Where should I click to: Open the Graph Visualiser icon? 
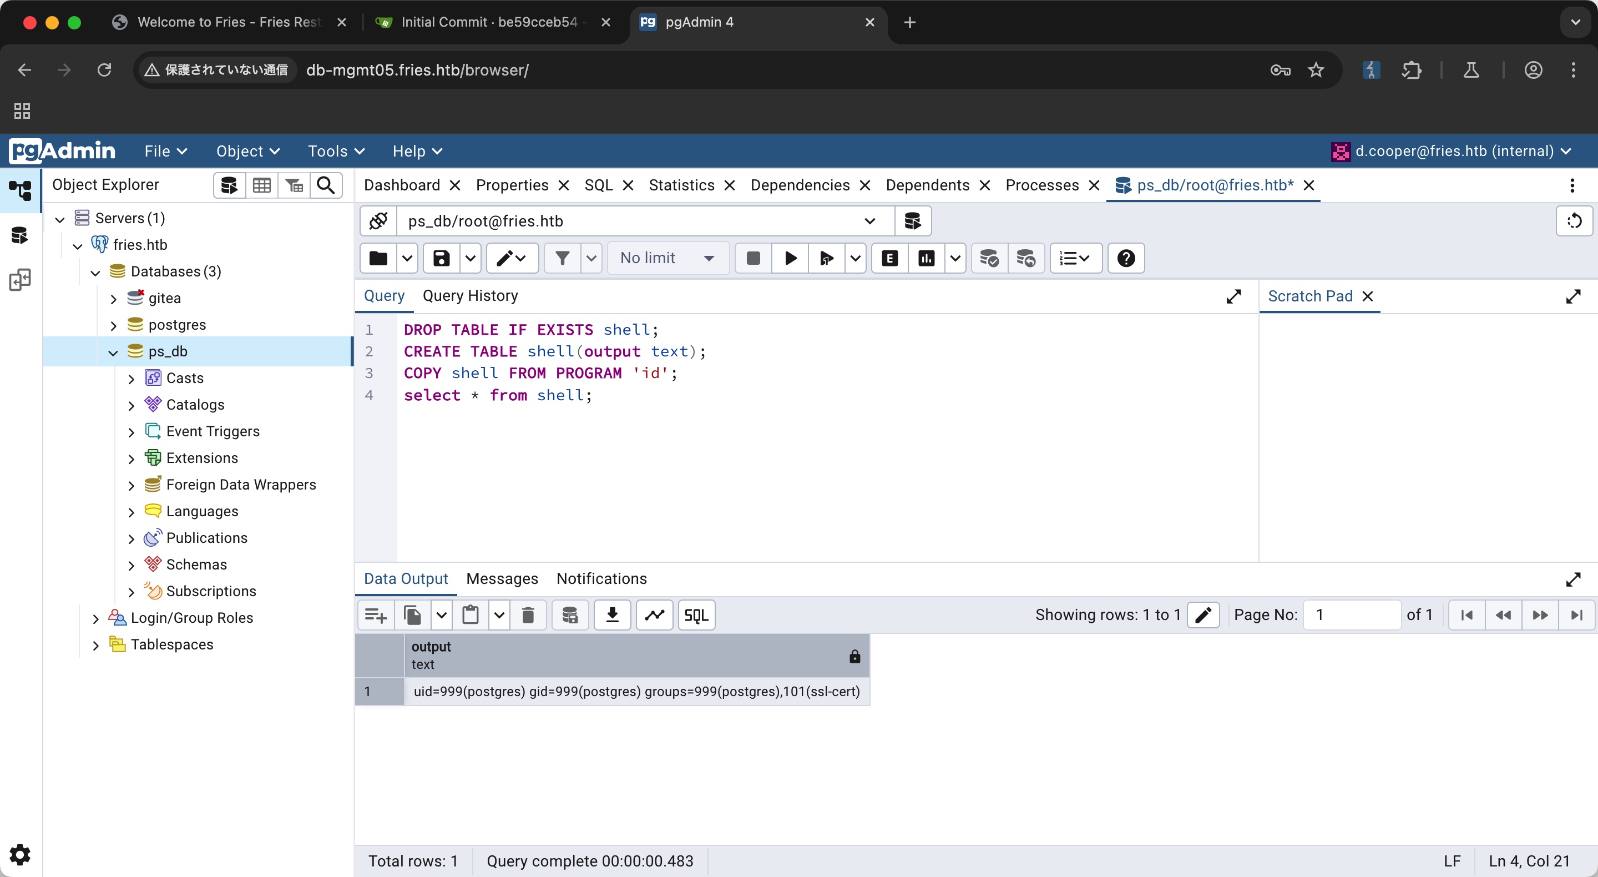coord(655,615)
